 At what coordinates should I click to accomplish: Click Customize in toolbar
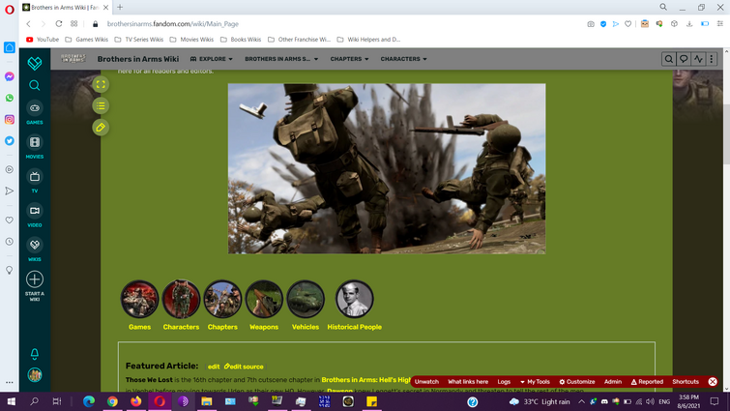[x=577, y=382]
